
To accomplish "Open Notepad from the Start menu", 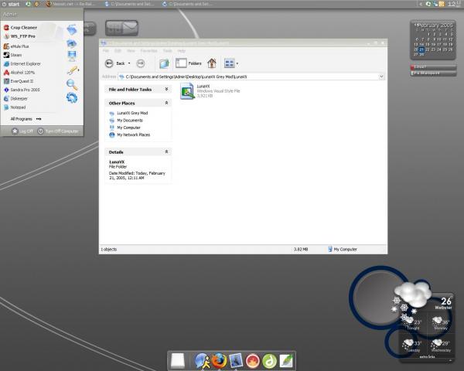I will pyautogui.click(x=15, y=107).
